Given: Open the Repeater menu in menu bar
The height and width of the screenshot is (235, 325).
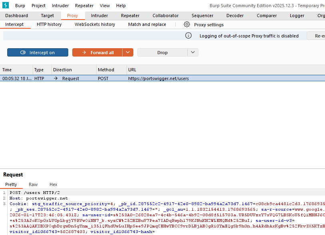Looking at the screenshot, I should (84, 6).
